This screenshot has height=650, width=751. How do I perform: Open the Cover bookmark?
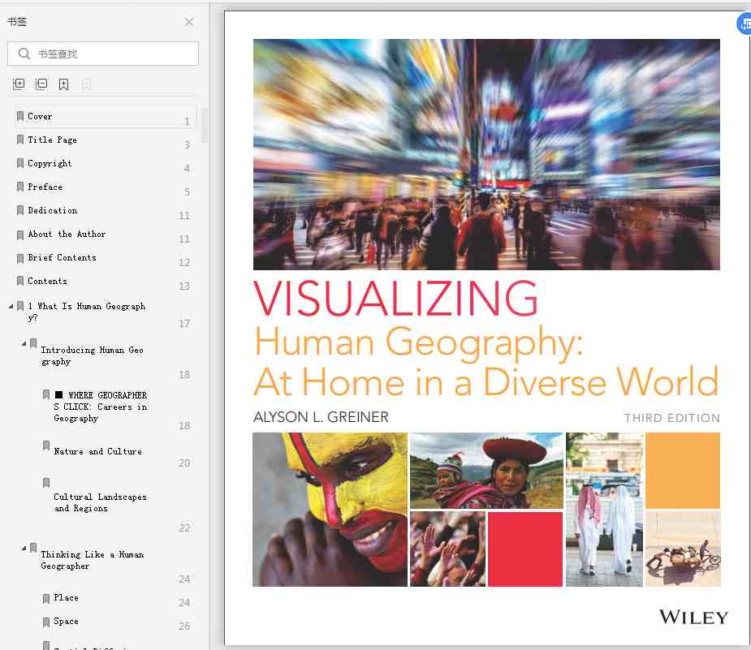pos(40,116)
